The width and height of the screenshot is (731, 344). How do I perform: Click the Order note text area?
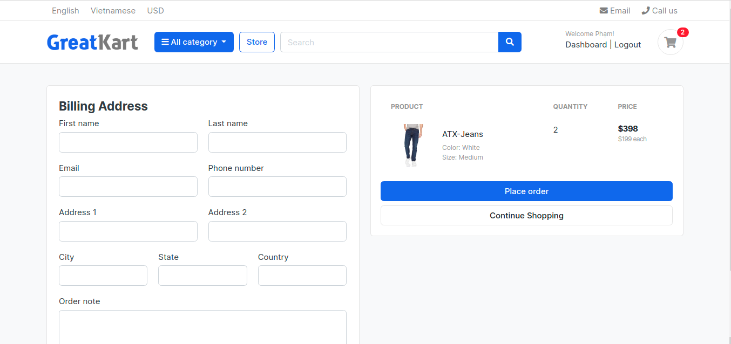[202, 327]
